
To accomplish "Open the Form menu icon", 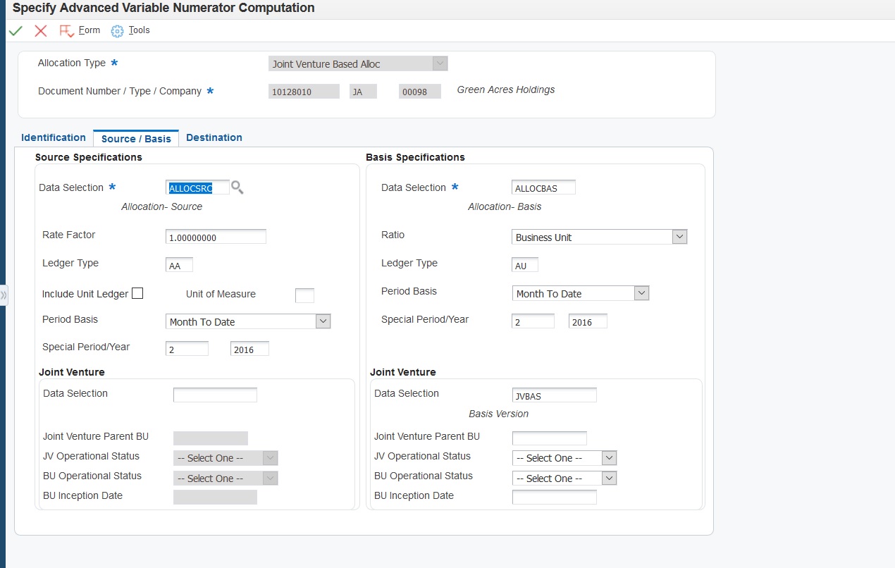I will (x=67, y=31).
